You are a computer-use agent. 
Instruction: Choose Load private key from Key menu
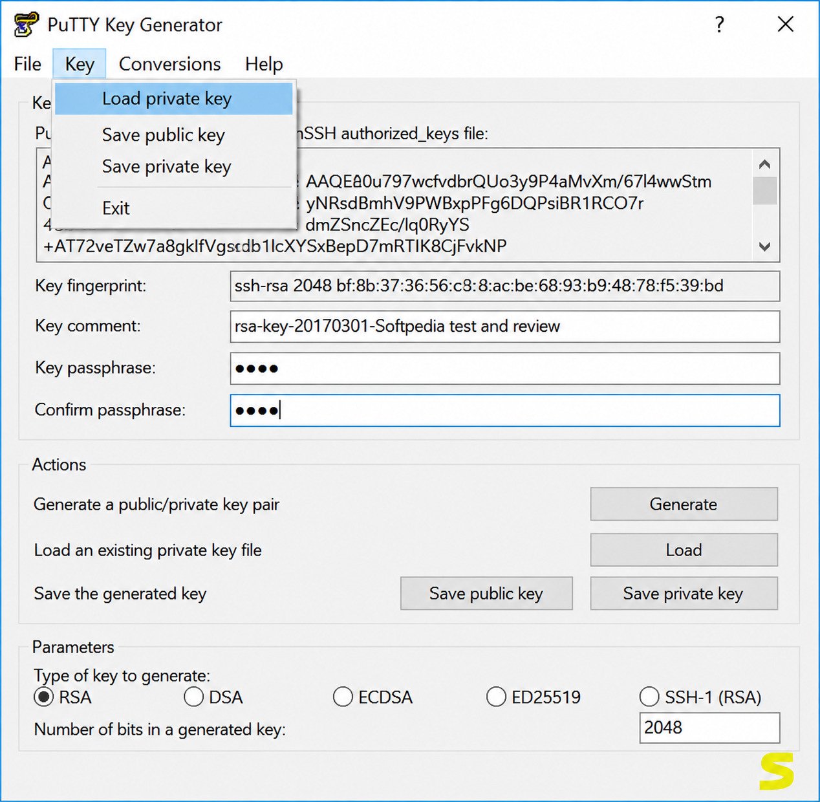[174, 98]
